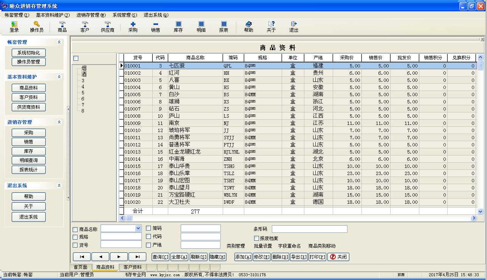
Task: Go to previous record arrow button
Action: 101,257
